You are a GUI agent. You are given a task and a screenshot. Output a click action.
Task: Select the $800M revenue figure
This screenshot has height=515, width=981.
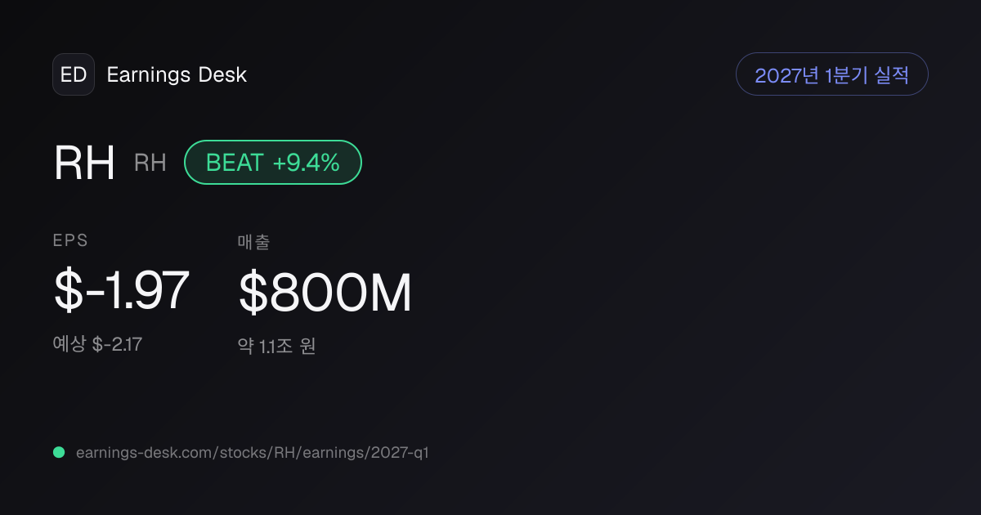(x=325, y=293)
